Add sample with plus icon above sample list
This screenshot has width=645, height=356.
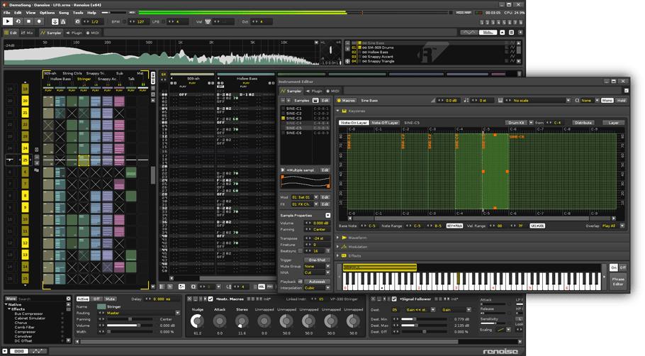click(x=288, y=101)
